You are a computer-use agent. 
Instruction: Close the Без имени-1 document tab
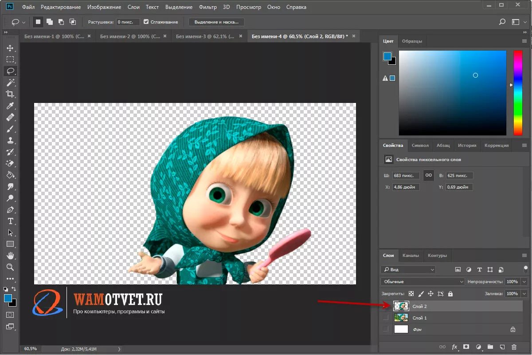(x=89, y=36)
